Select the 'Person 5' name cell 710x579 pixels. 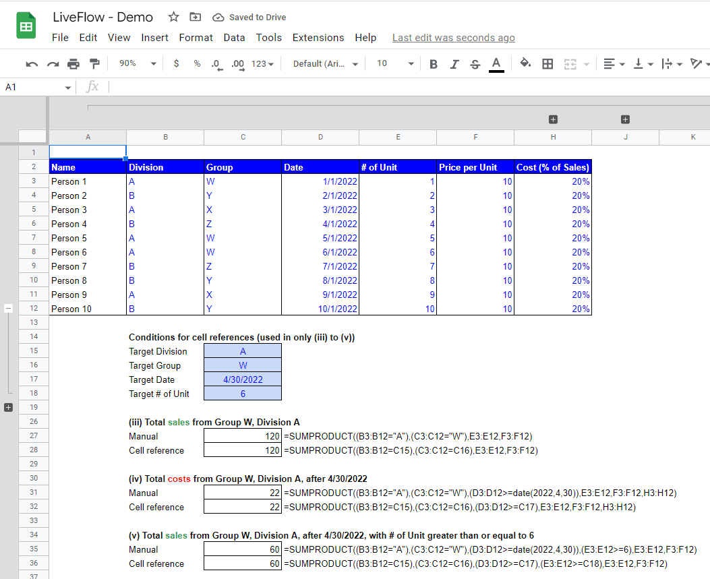(x=88, y=238)
